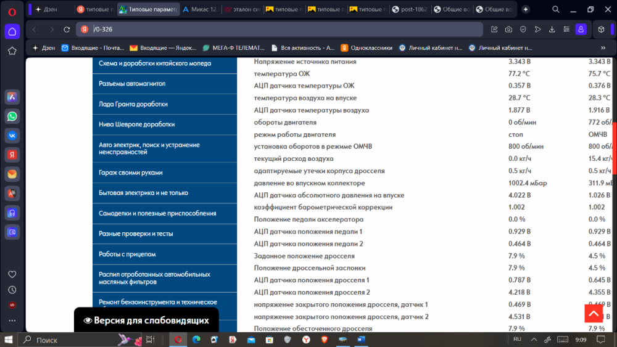Screen dimensions: 617x347
Task: Open Task View in taskbar
Action: coord(151,340)
